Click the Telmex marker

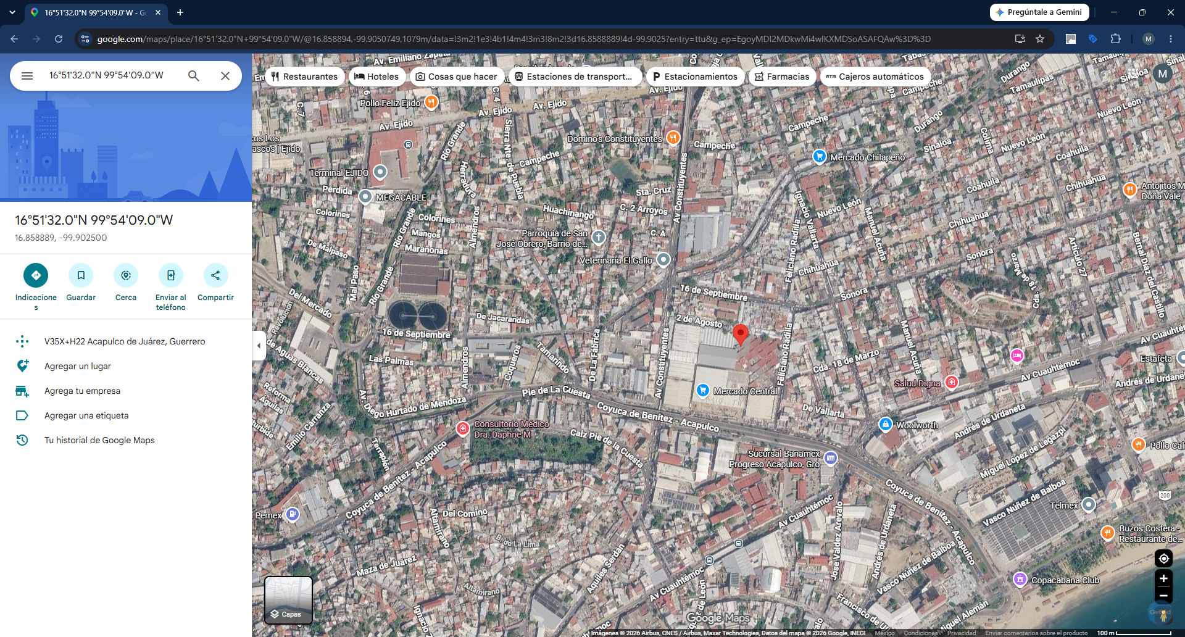[x=1089, y=504]
